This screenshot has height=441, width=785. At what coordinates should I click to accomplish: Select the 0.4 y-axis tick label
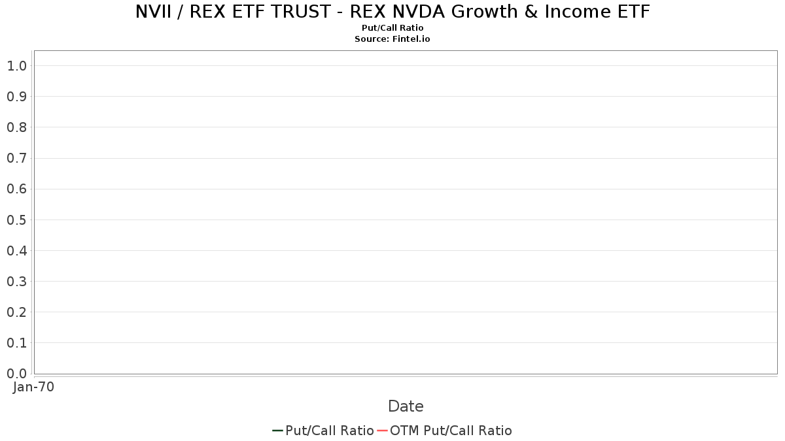pyautogui.click(x=16, y=251)
